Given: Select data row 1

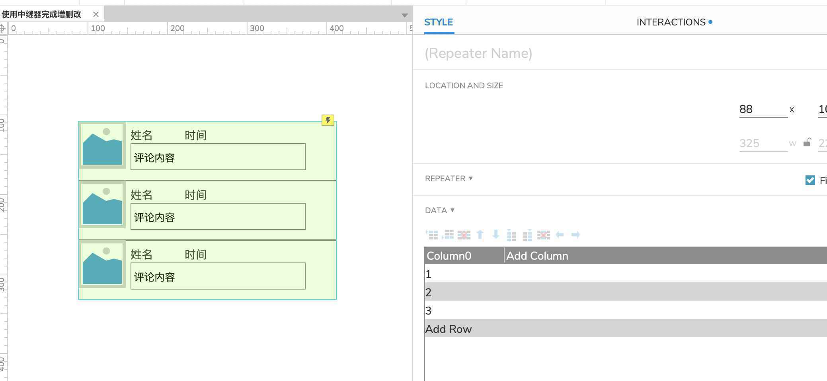Looking at the screenshot, I should [x=626, y=274].
